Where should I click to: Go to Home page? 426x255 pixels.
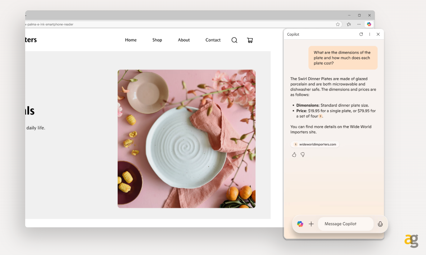click(x=131, y=40)
